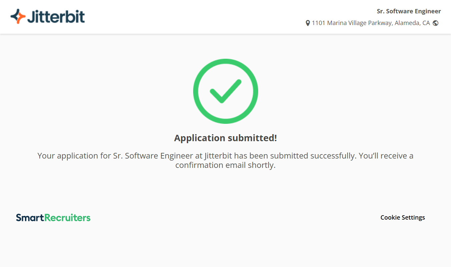Click the Jitterbit wordmark text

point(56,17)
